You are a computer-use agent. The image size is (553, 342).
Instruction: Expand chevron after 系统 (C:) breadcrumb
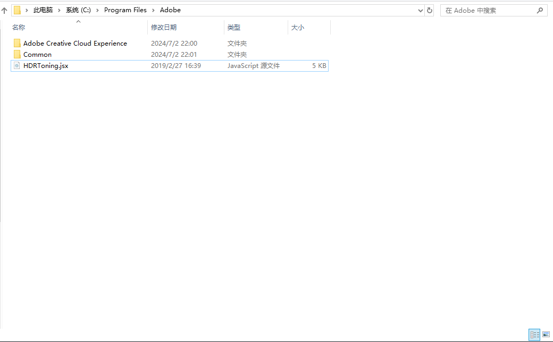click(97, 11)
